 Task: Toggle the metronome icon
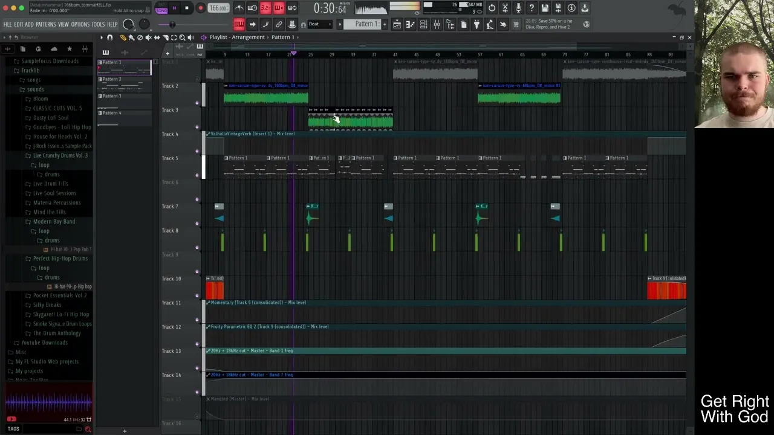239,8
